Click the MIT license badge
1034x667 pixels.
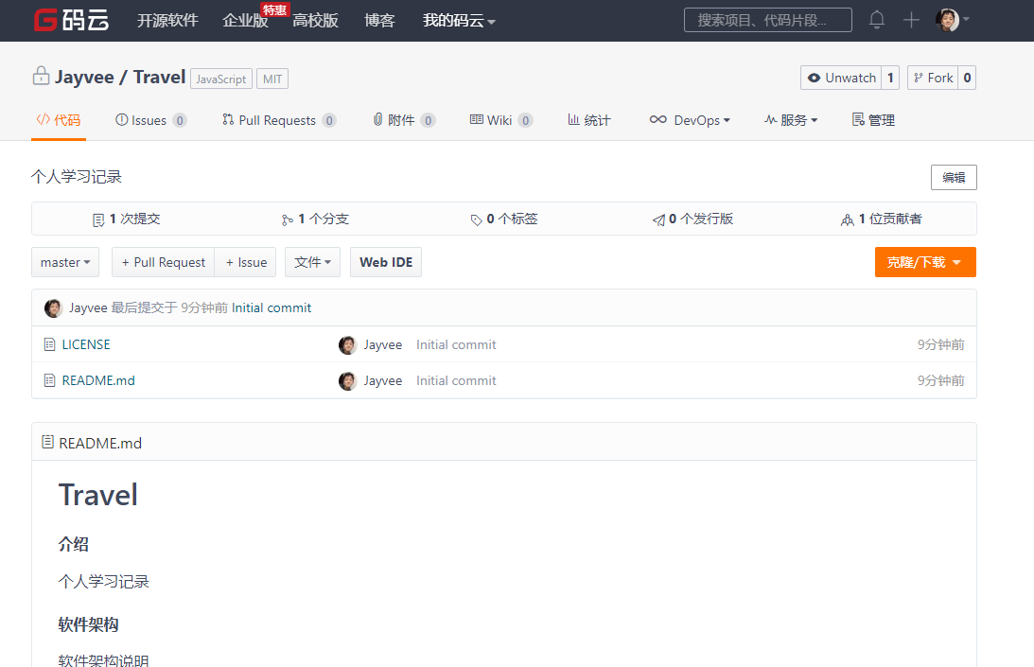click(x=272, y=79)
